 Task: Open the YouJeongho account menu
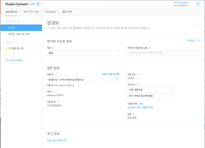pos(182,2)
